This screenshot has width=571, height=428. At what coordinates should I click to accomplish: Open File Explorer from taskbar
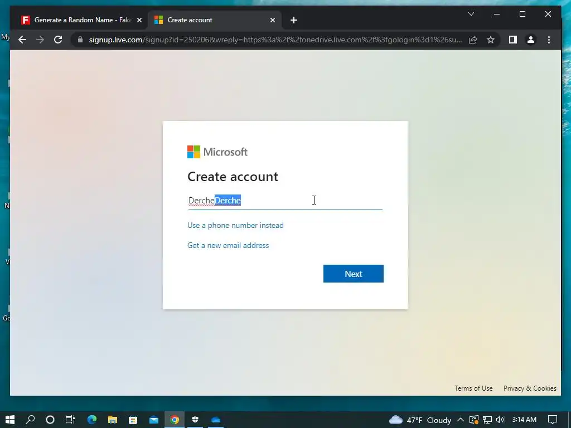[113, 420]
